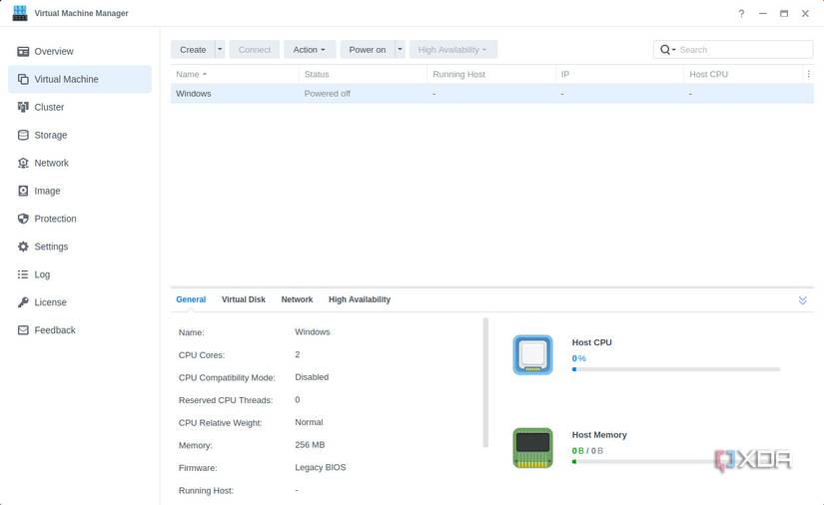Click the "Legacy BIOS" firmware value
Viewport: 824px width, 505px height.
tap(320, 467)
